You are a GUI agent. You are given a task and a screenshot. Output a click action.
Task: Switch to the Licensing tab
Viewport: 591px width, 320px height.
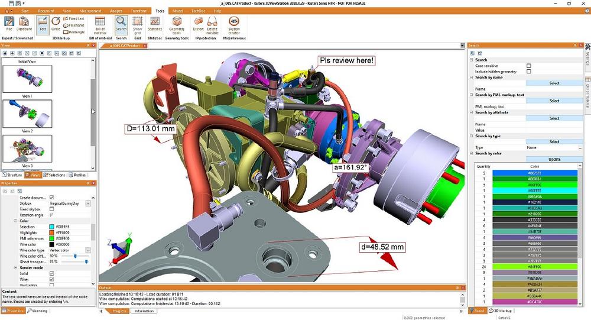click(38, 311)
